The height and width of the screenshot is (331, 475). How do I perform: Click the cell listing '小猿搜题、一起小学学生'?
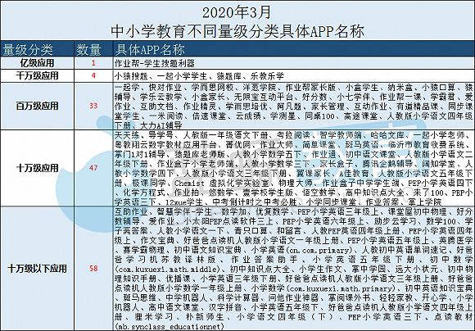(293, 75)
